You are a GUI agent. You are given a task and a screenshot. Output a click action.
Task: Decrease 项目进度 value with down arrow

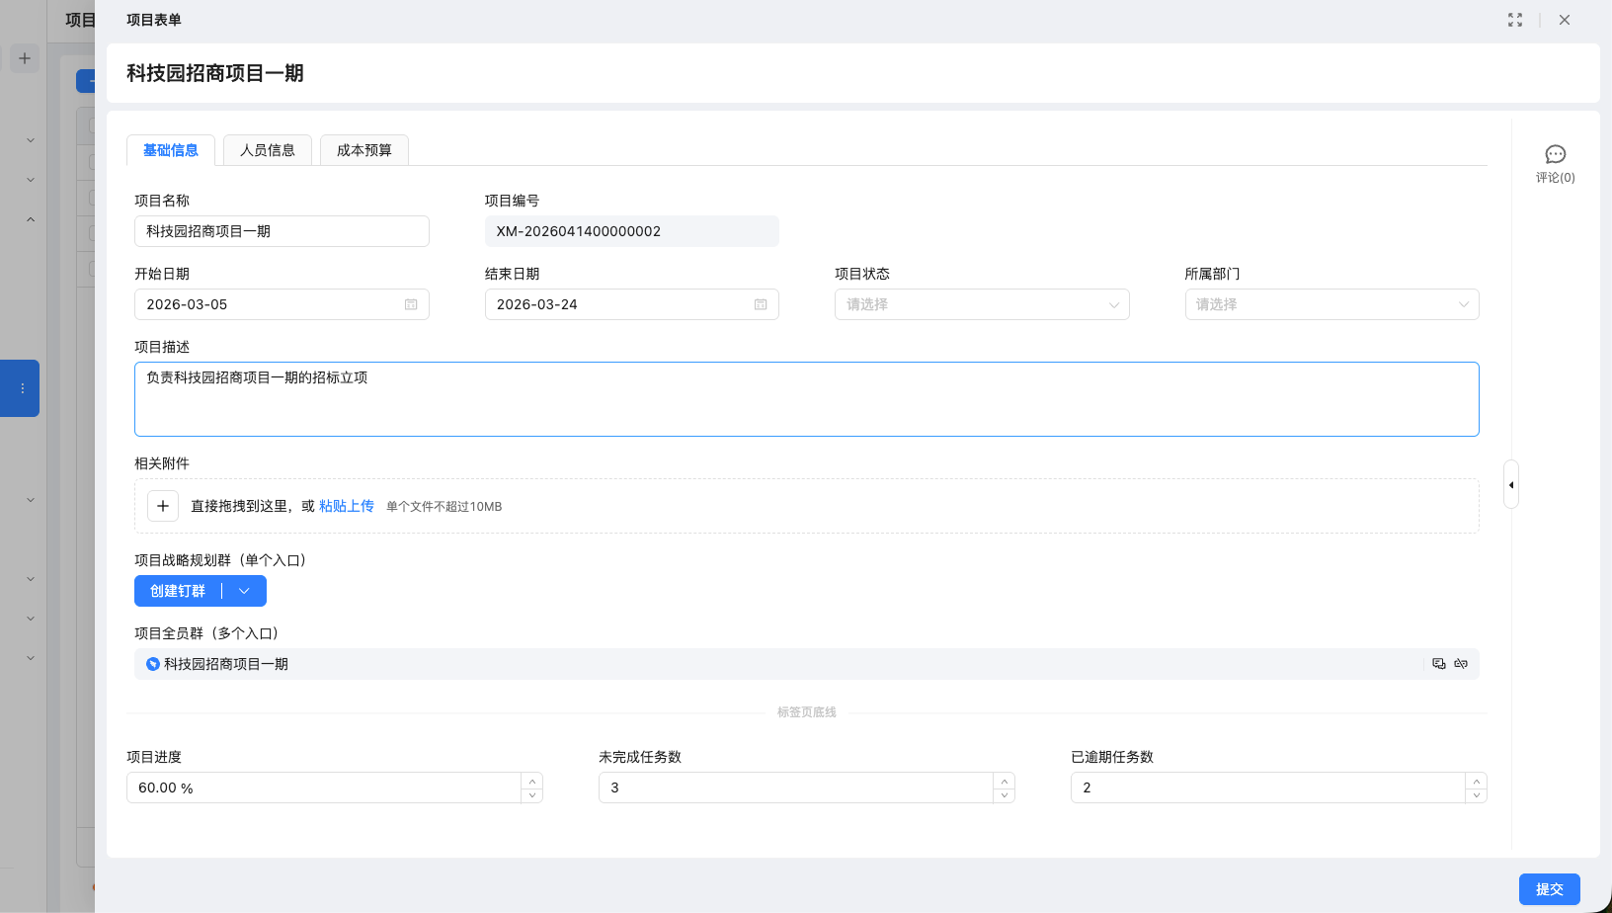[x=532, y=795]
